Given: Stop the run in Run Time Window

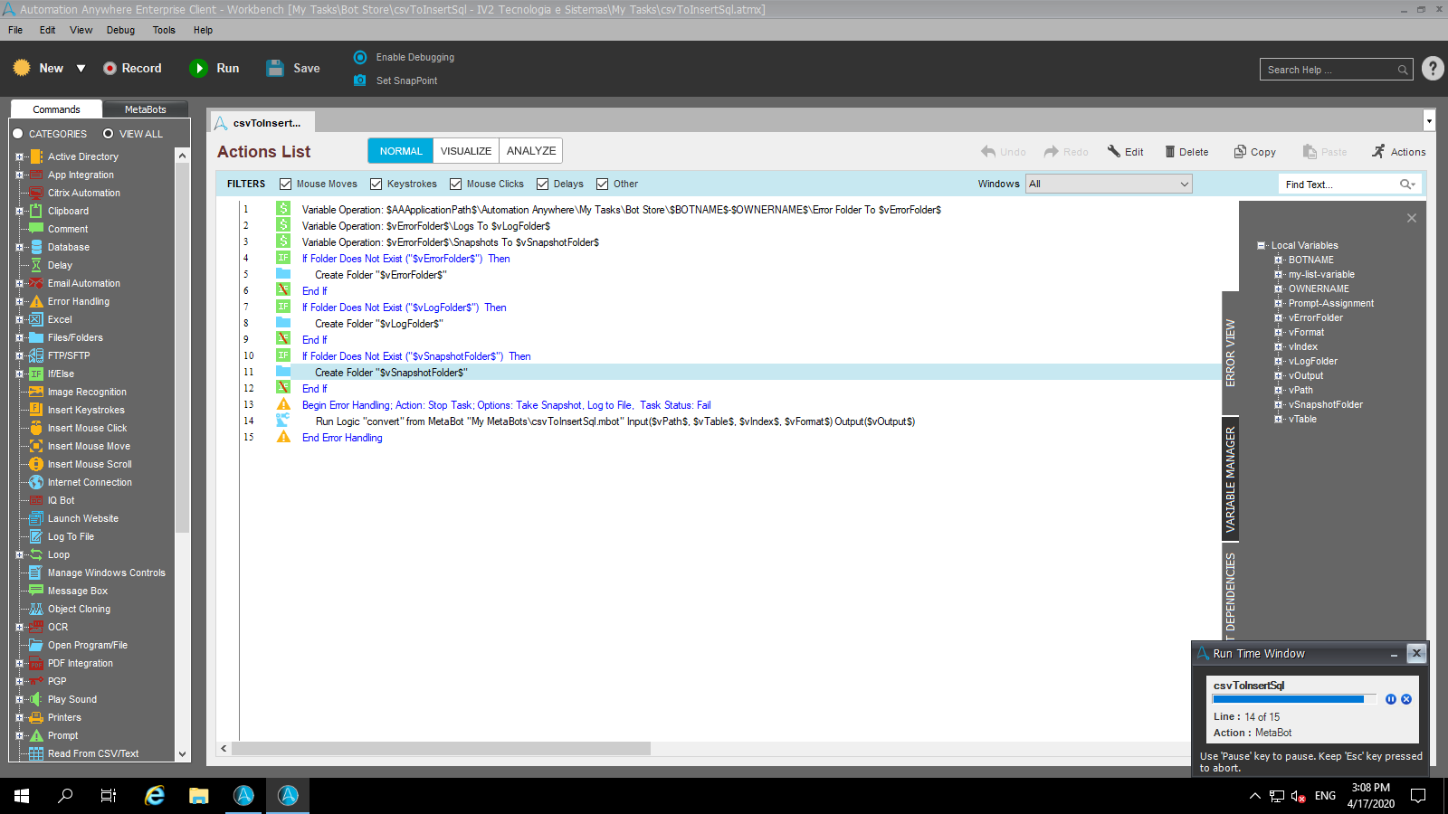Looking at the screenshot, I should tap(1406, 699).
